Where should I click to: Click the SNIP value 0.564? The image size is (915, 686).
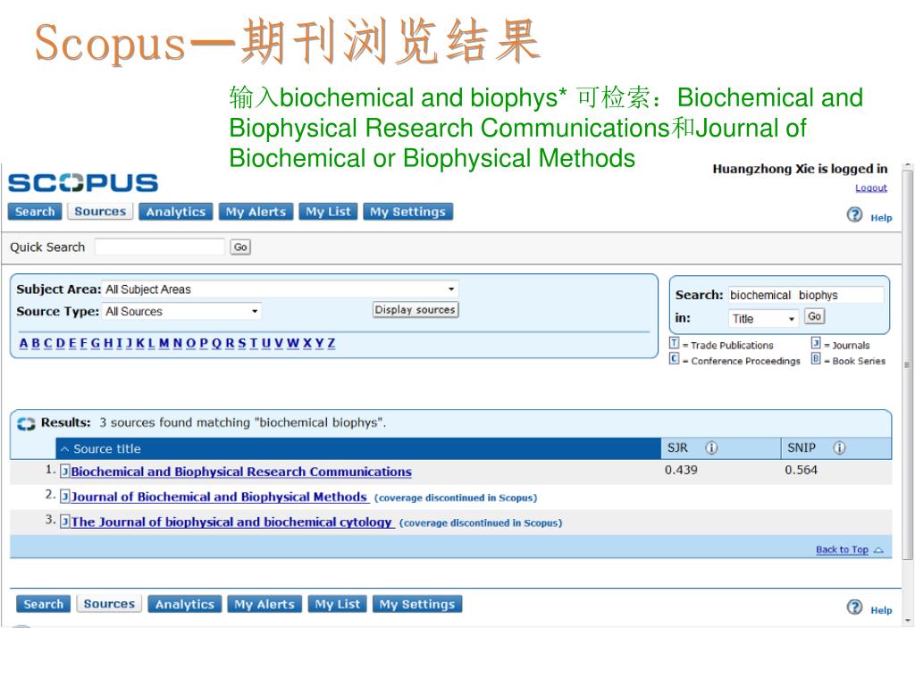pos(801,470)
